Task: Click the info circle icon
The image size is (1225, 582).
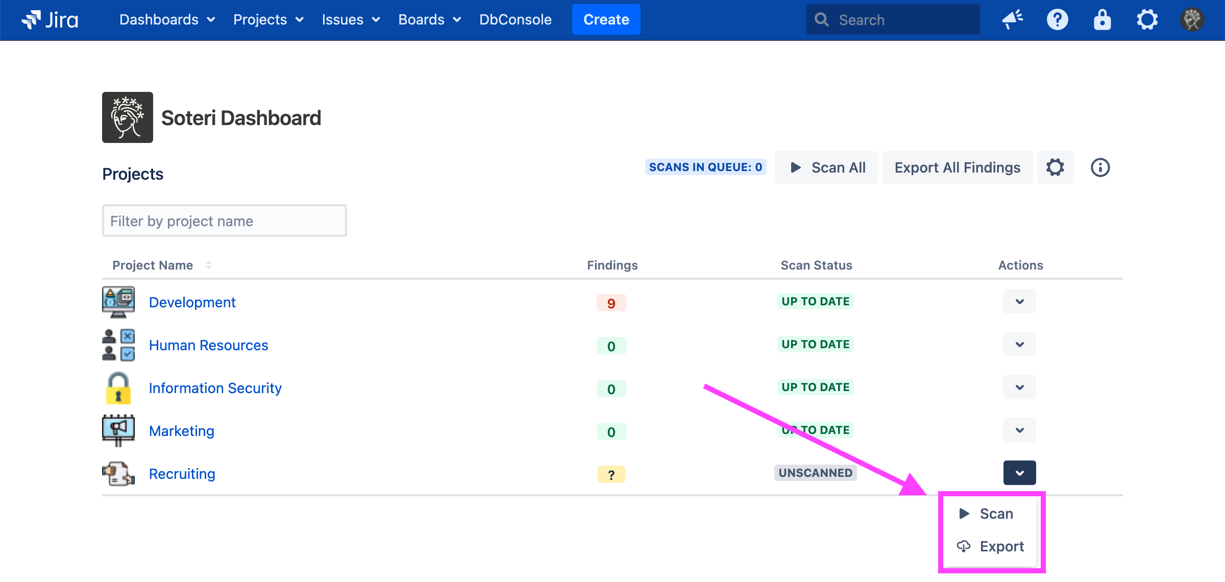Action: click(x=1100, y=167)
